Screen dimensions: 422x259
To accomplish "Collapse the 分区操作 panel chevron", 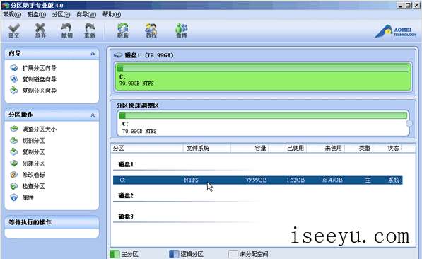I will pyautogui.click(x=93, y=115).
